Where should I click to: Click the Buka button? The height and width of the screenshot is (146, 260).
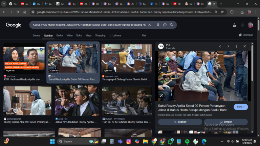[x=241, y=107]
